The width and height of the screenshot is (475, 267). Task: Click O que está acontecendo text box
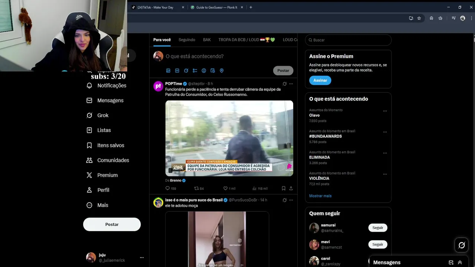click(x=194, y=56)
